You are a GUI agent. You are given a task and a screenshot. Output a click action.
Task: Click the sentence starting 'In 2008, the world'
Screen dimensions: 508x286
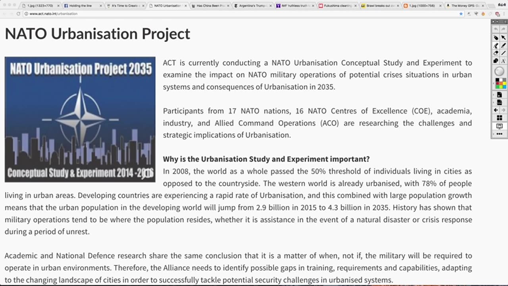coord(317,177)
